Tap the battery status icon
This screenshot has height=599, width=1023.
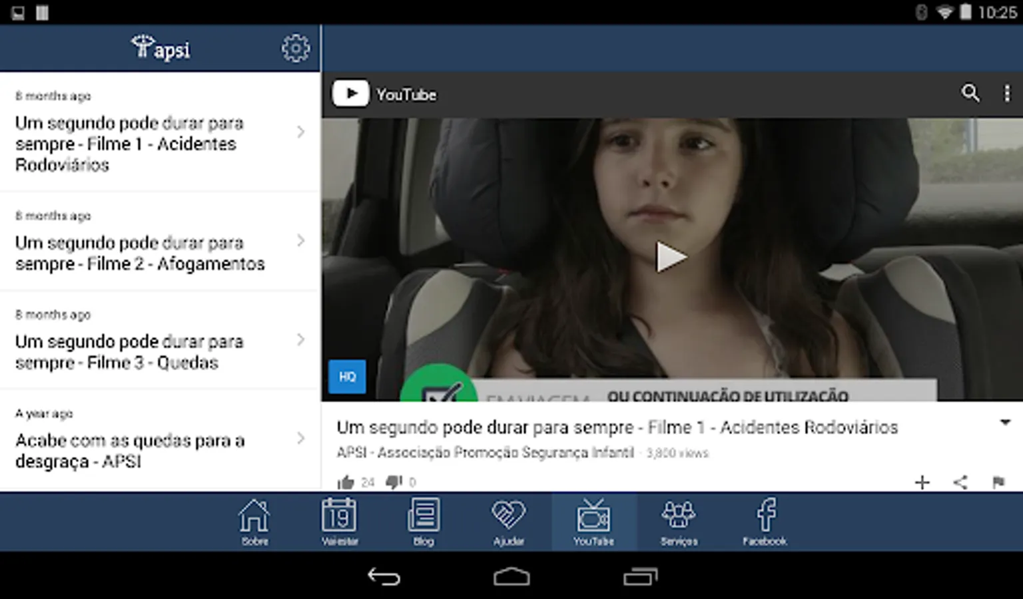click(966, 13)
